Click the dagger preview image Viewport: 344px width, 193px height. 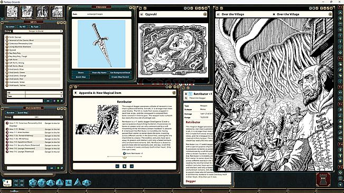pos(101,44)
